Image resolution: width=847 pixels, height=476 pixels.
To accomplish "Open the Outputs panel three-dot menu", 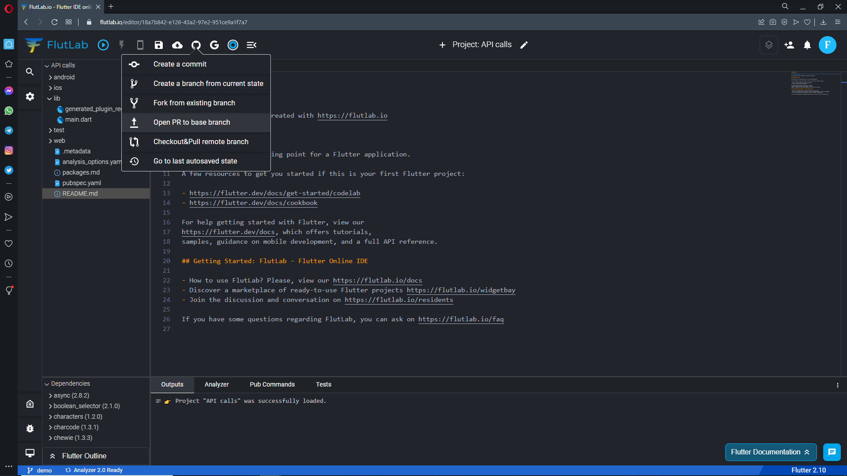I will click(838, 385).
